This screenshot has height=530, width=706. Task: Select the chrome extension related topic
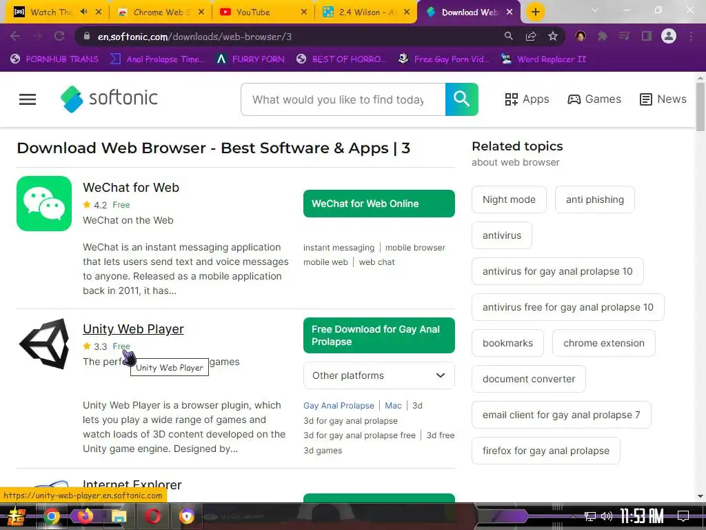pyautogui.click(x=604, y=343)
